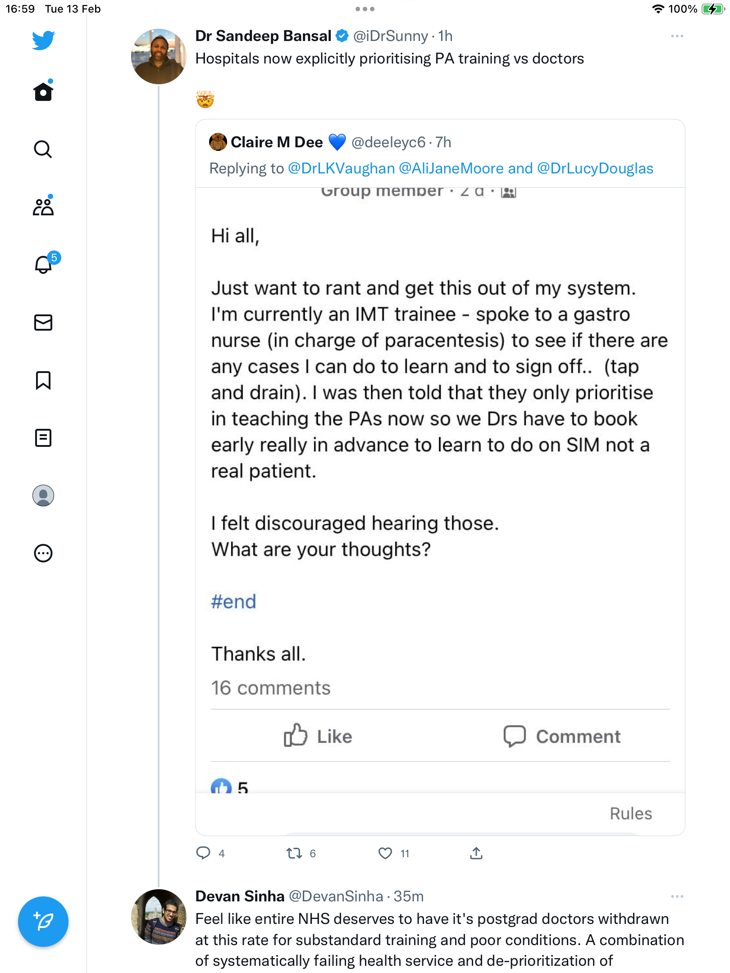This screenshot has width=730, height=973.
Task: Open the @DrLKVaughan mention link
Action: (x=341, y=168)
